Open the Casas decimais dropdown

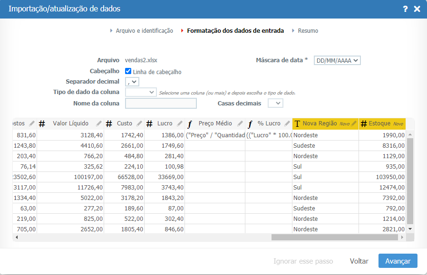pyautogui.click(x=275, y=103)
